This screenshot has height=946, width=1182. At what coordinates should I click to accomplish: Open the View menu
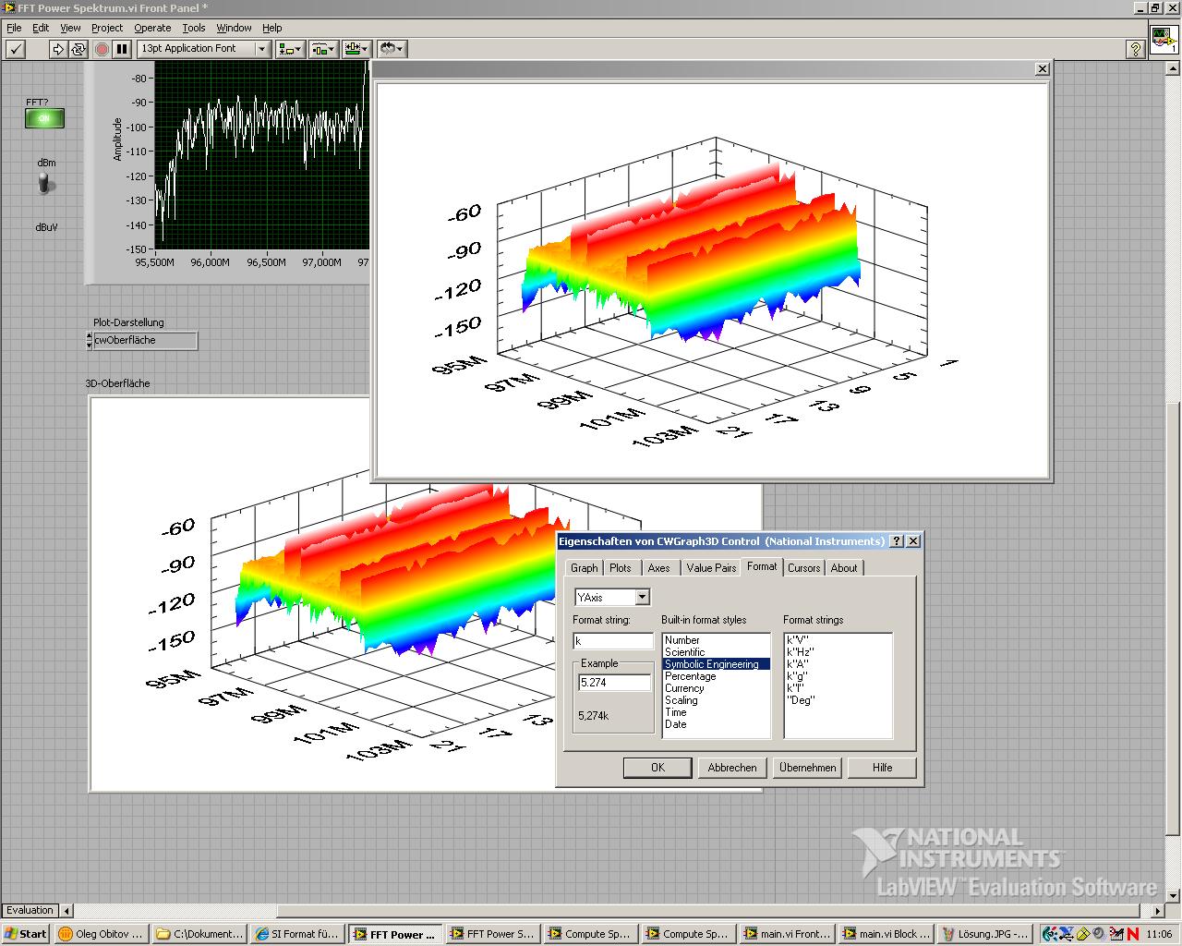coord(70,28)
